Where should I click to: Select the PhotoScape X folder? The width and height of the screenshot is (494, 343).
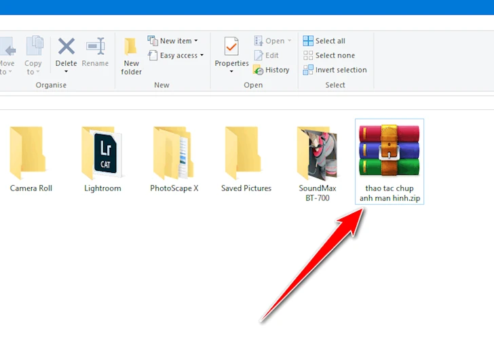coord(174,159)
